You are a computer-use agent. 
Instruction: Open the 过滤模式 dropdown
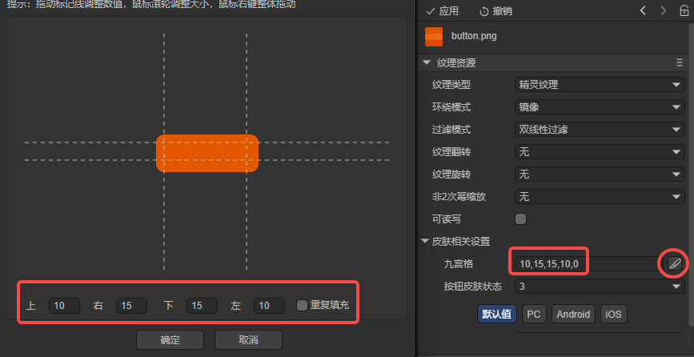point(597,129)
